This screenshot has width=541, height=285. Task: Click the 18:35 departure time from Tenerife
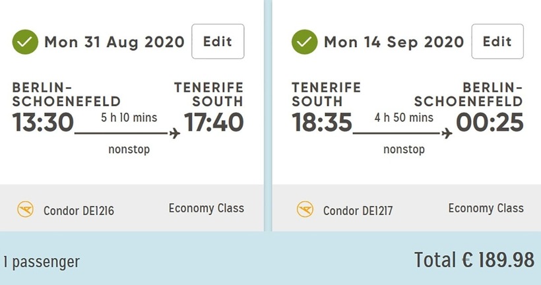coord(322,123)
